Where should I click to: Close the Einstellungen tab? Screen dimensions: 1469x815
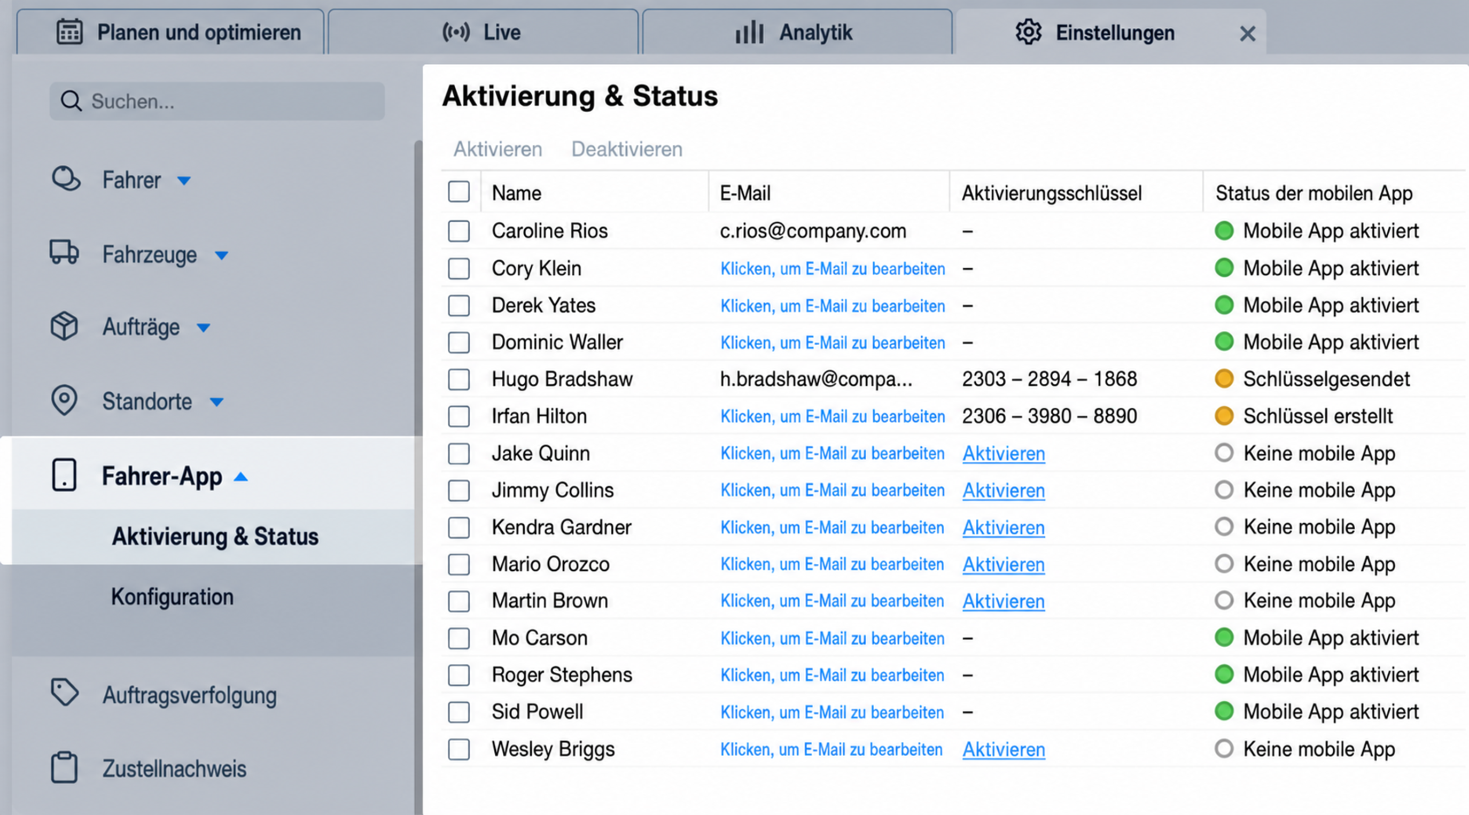[1247, 34]
